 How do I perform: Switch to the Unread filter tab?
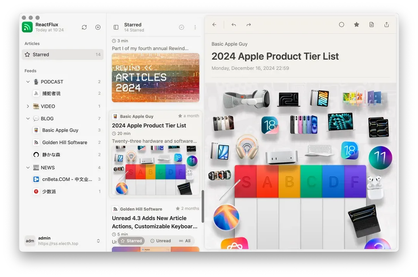[160, 241]
